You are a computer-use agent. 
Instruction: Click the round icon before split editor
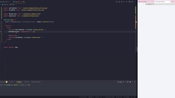pos(129,2)
